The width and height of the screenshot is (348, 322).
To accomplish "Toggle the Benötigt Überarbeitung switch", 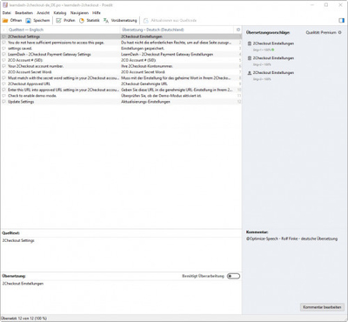I will tap(233, 276).
